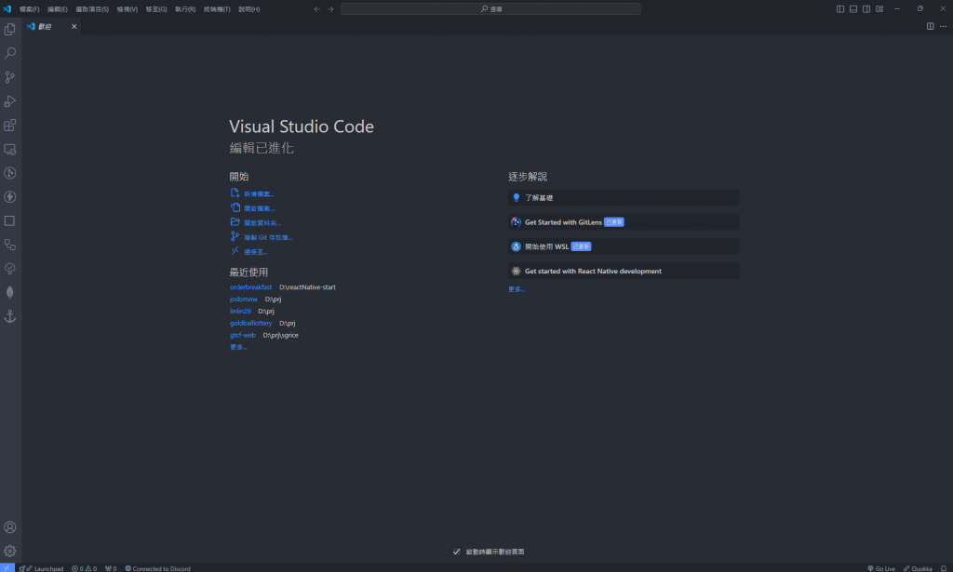Open recent project orderbreakfast
This screenshot has height=572, width=953.
click(250, 287)
